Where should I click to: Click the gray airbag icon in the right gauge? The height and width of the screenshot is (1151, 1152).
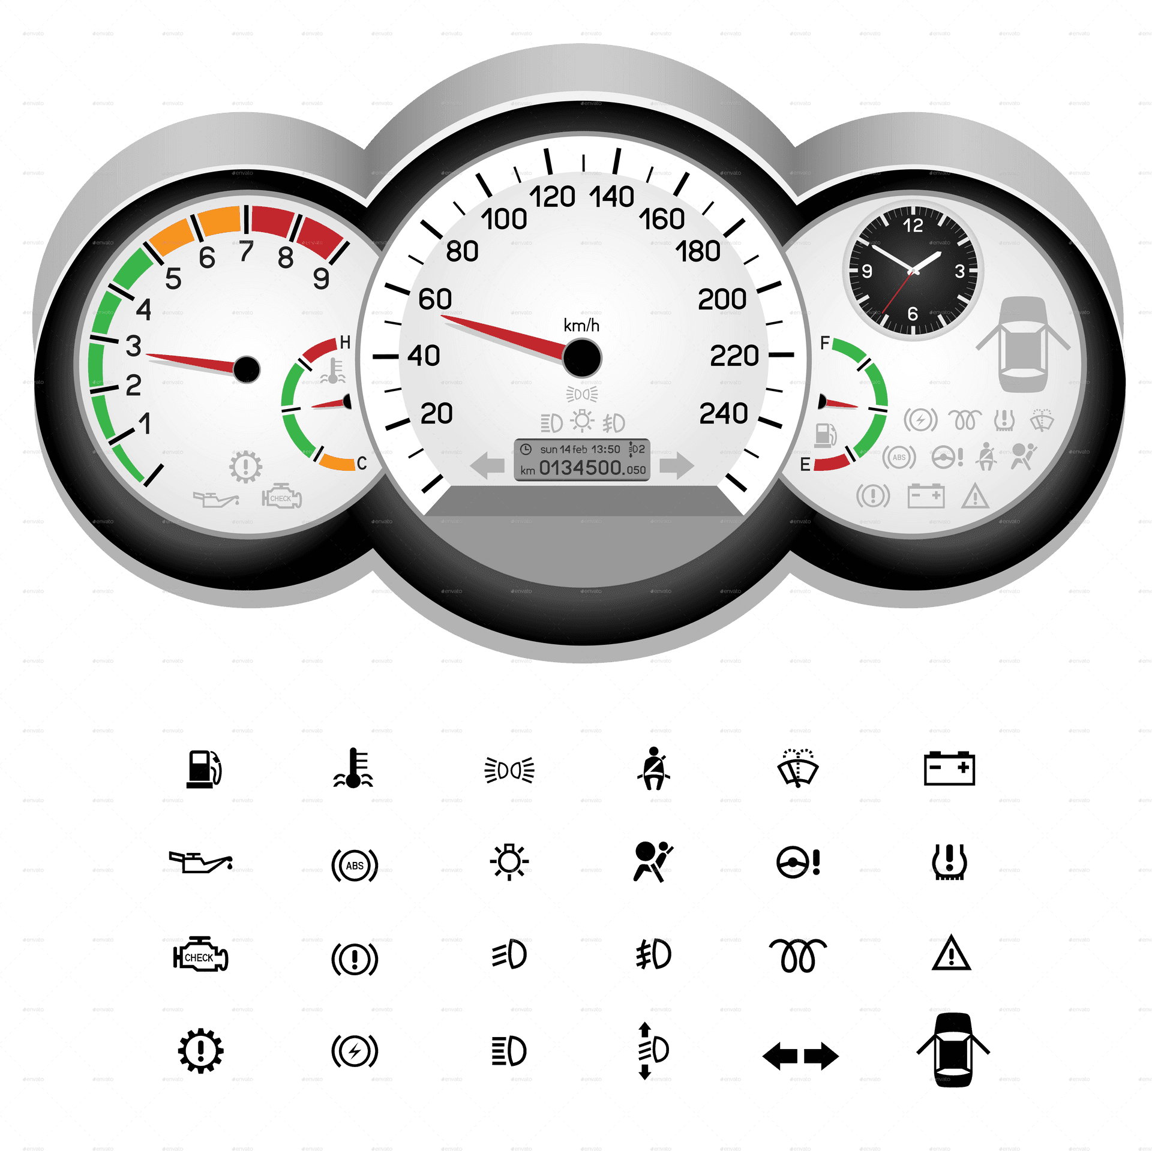click(1024, 456)
